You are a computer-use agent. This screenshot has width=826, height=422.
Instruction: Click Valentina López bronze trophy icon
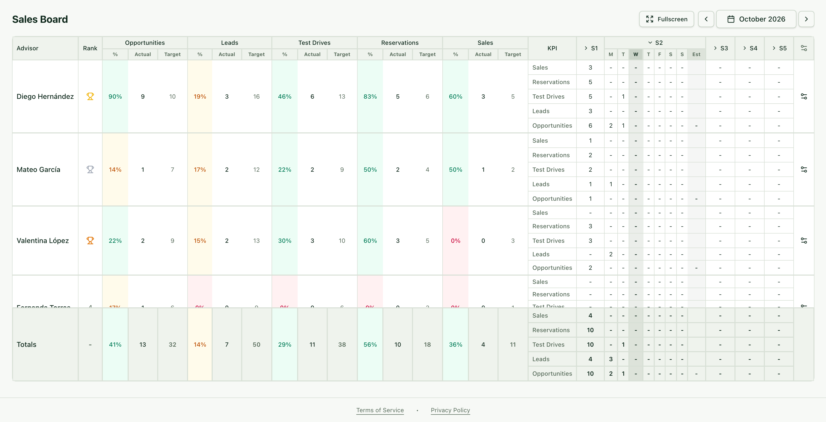point(90,241)
